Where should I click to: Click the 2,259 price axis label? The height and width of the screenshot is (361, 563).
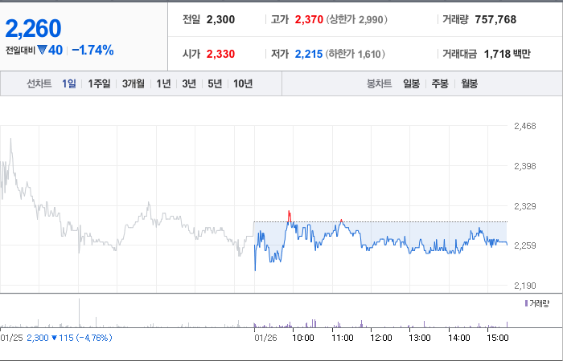click(x=525, y=245)
